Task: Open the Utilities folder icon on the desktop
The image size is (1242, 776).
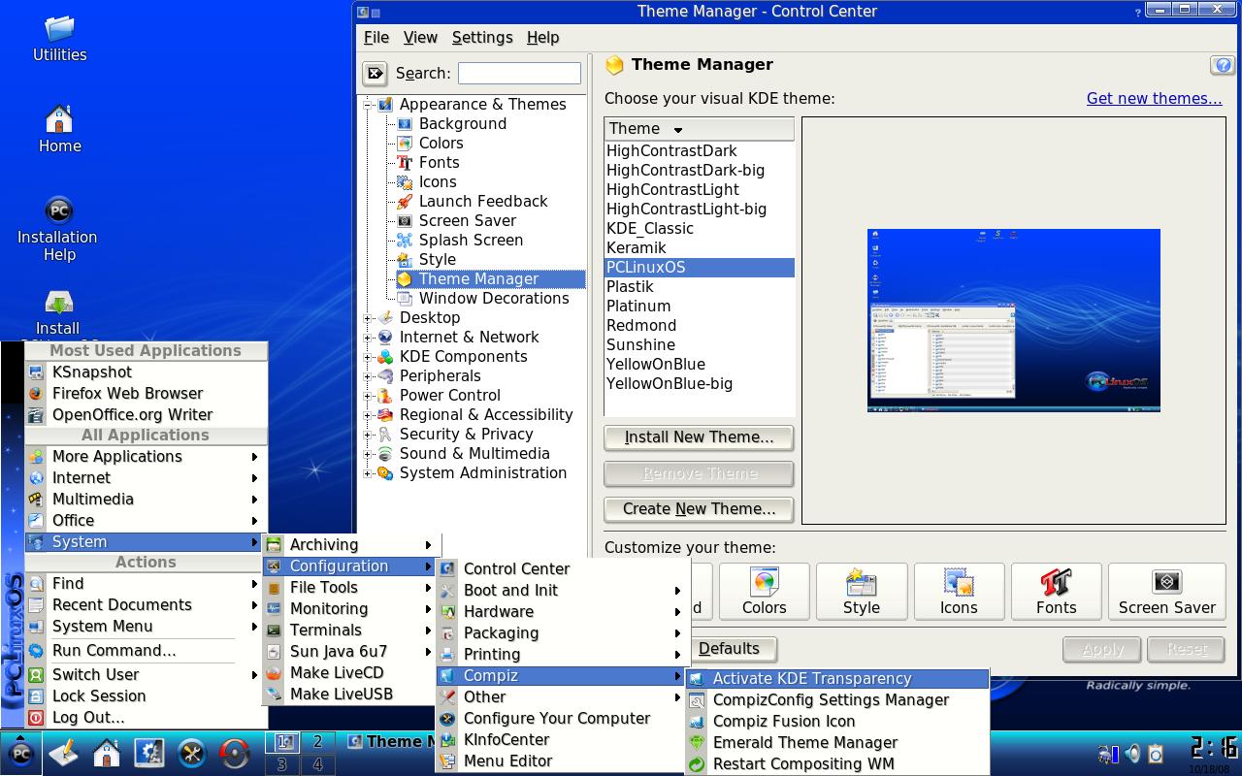Action: [59, 37]
